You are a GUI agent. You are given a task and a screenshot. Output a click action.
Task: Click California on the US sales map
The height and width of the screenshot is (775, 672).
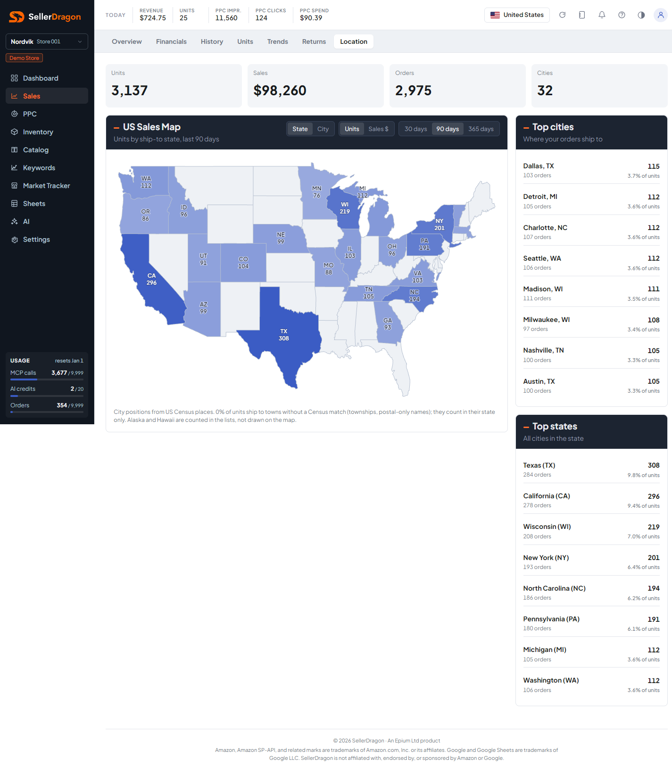pyautogui.click(x=151, y=279)
